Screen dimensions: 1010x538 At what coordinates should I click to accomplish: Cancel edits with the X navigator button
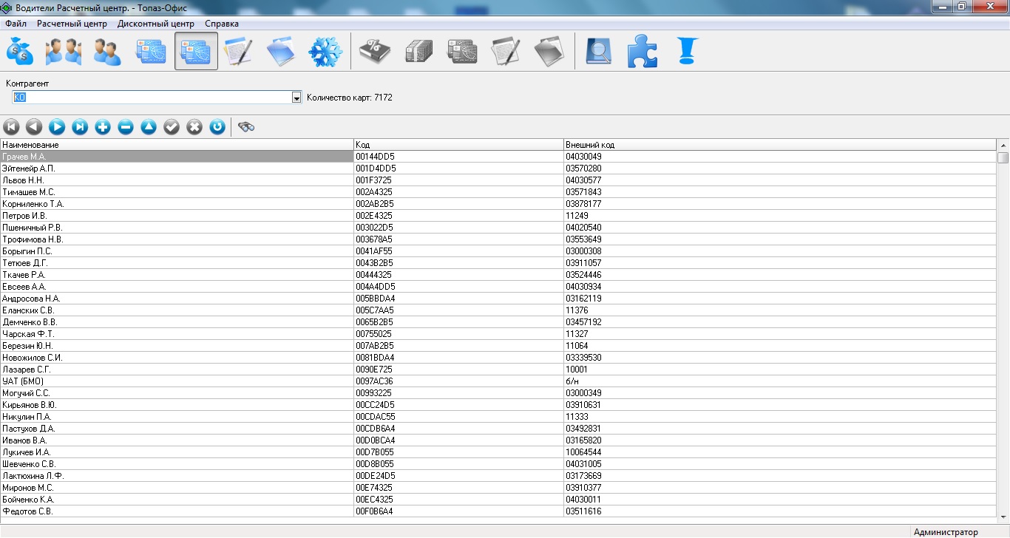click(x=194, y=127)
